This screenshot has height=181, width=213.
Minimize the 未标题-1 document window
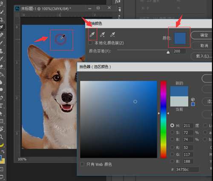[x=89, y=9]
